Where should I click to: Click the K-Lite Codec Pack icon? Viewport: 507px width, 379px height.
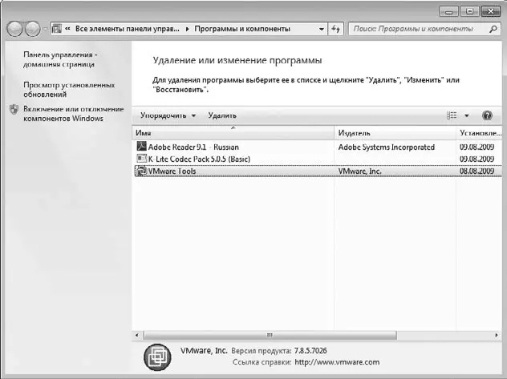[141, 159]
